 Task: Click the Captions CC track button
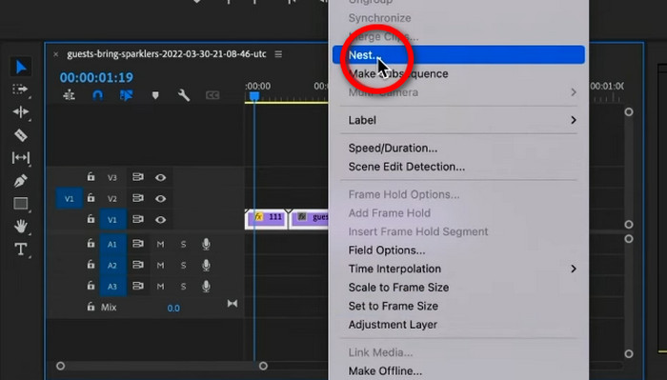212,95
